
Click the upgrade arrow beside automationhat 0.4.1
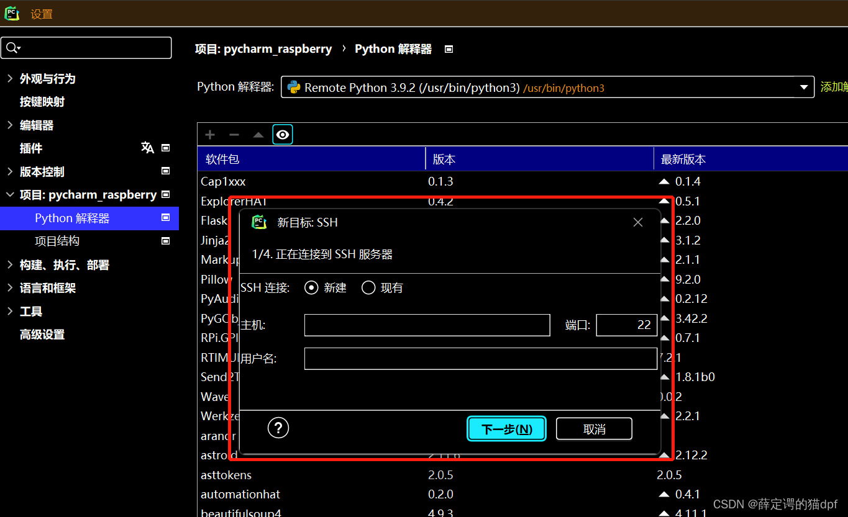click(x=664, y=494)
